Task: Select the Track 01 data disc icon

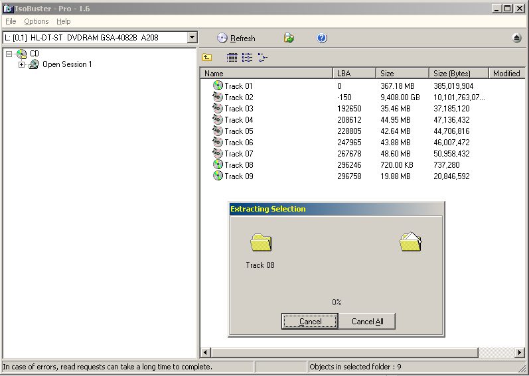Action: [x=218, y=86]
